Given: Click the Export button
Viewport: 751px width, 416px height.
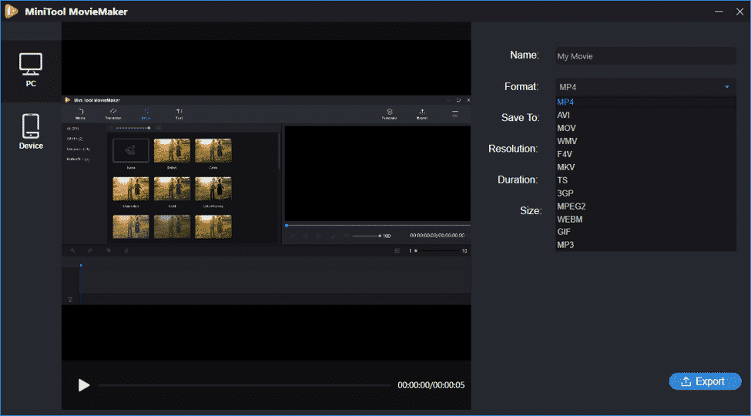Looking at the screenshot, I should [x=705, y=381].
